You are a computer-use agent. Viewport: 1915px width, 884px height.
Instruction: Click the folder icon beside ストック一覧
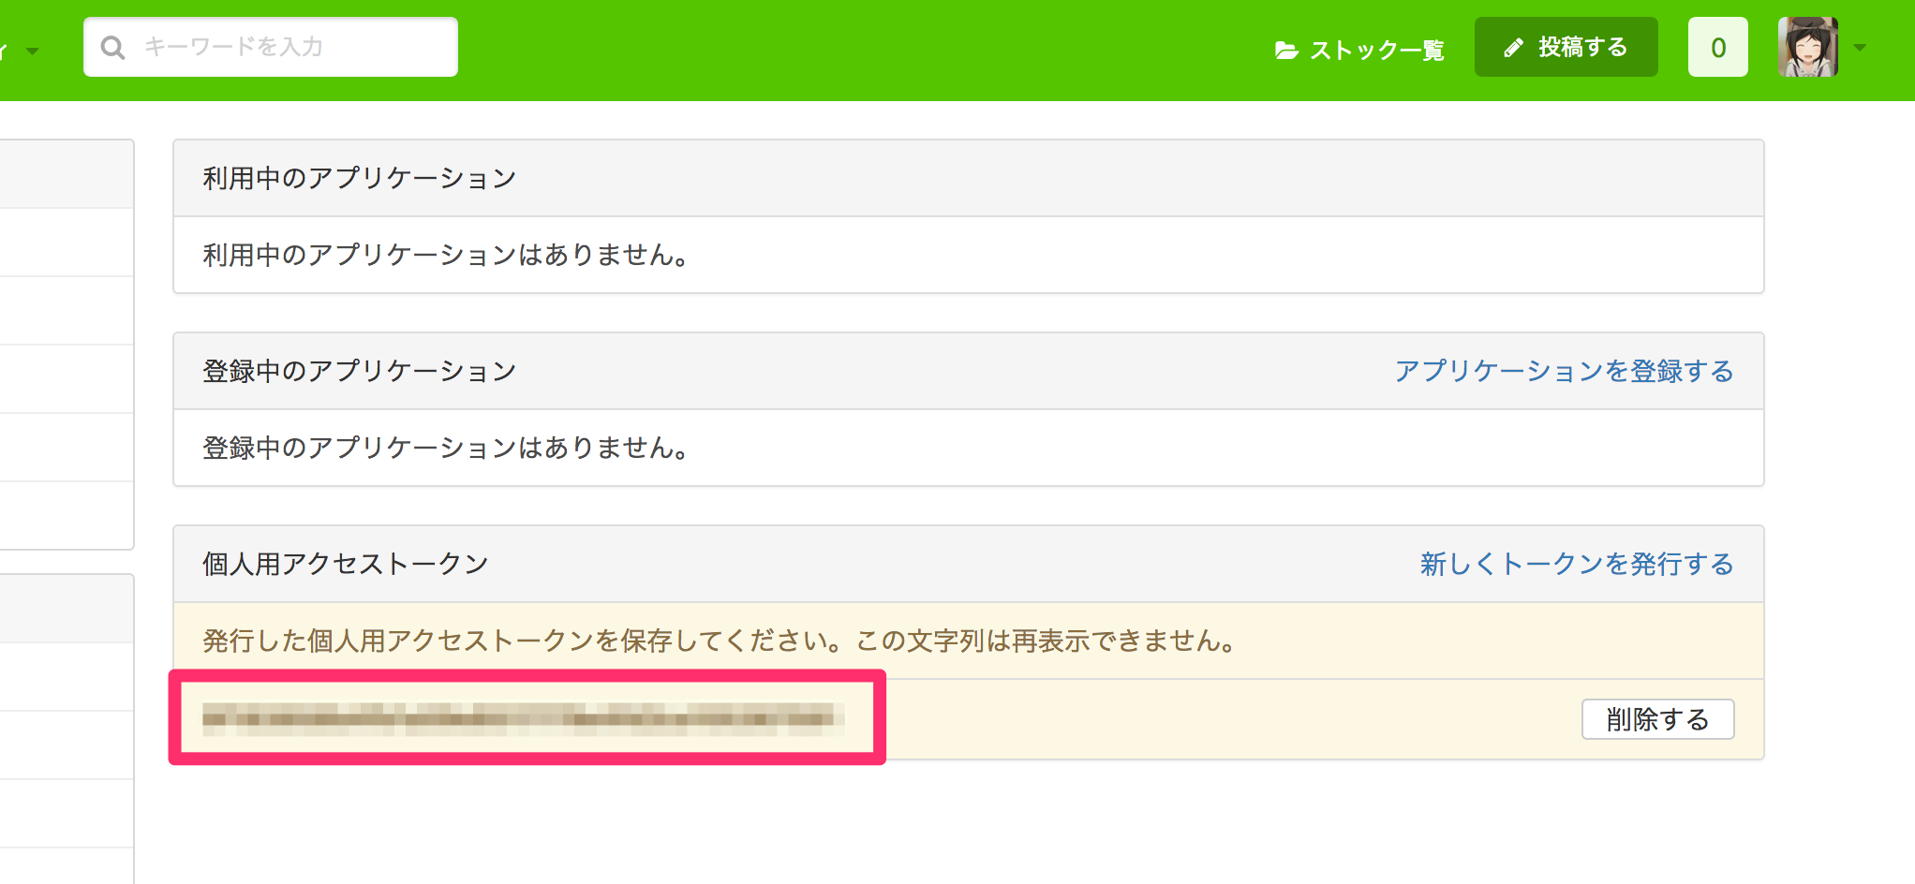click(x=1286, y=50)
